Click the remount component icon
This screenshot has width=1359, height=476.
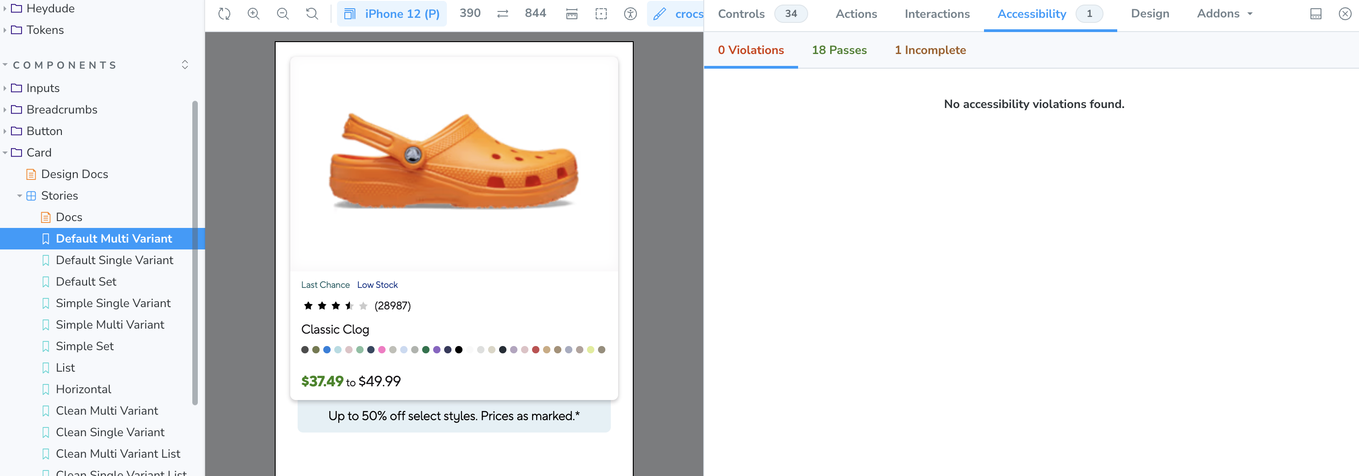click(224, 14)
